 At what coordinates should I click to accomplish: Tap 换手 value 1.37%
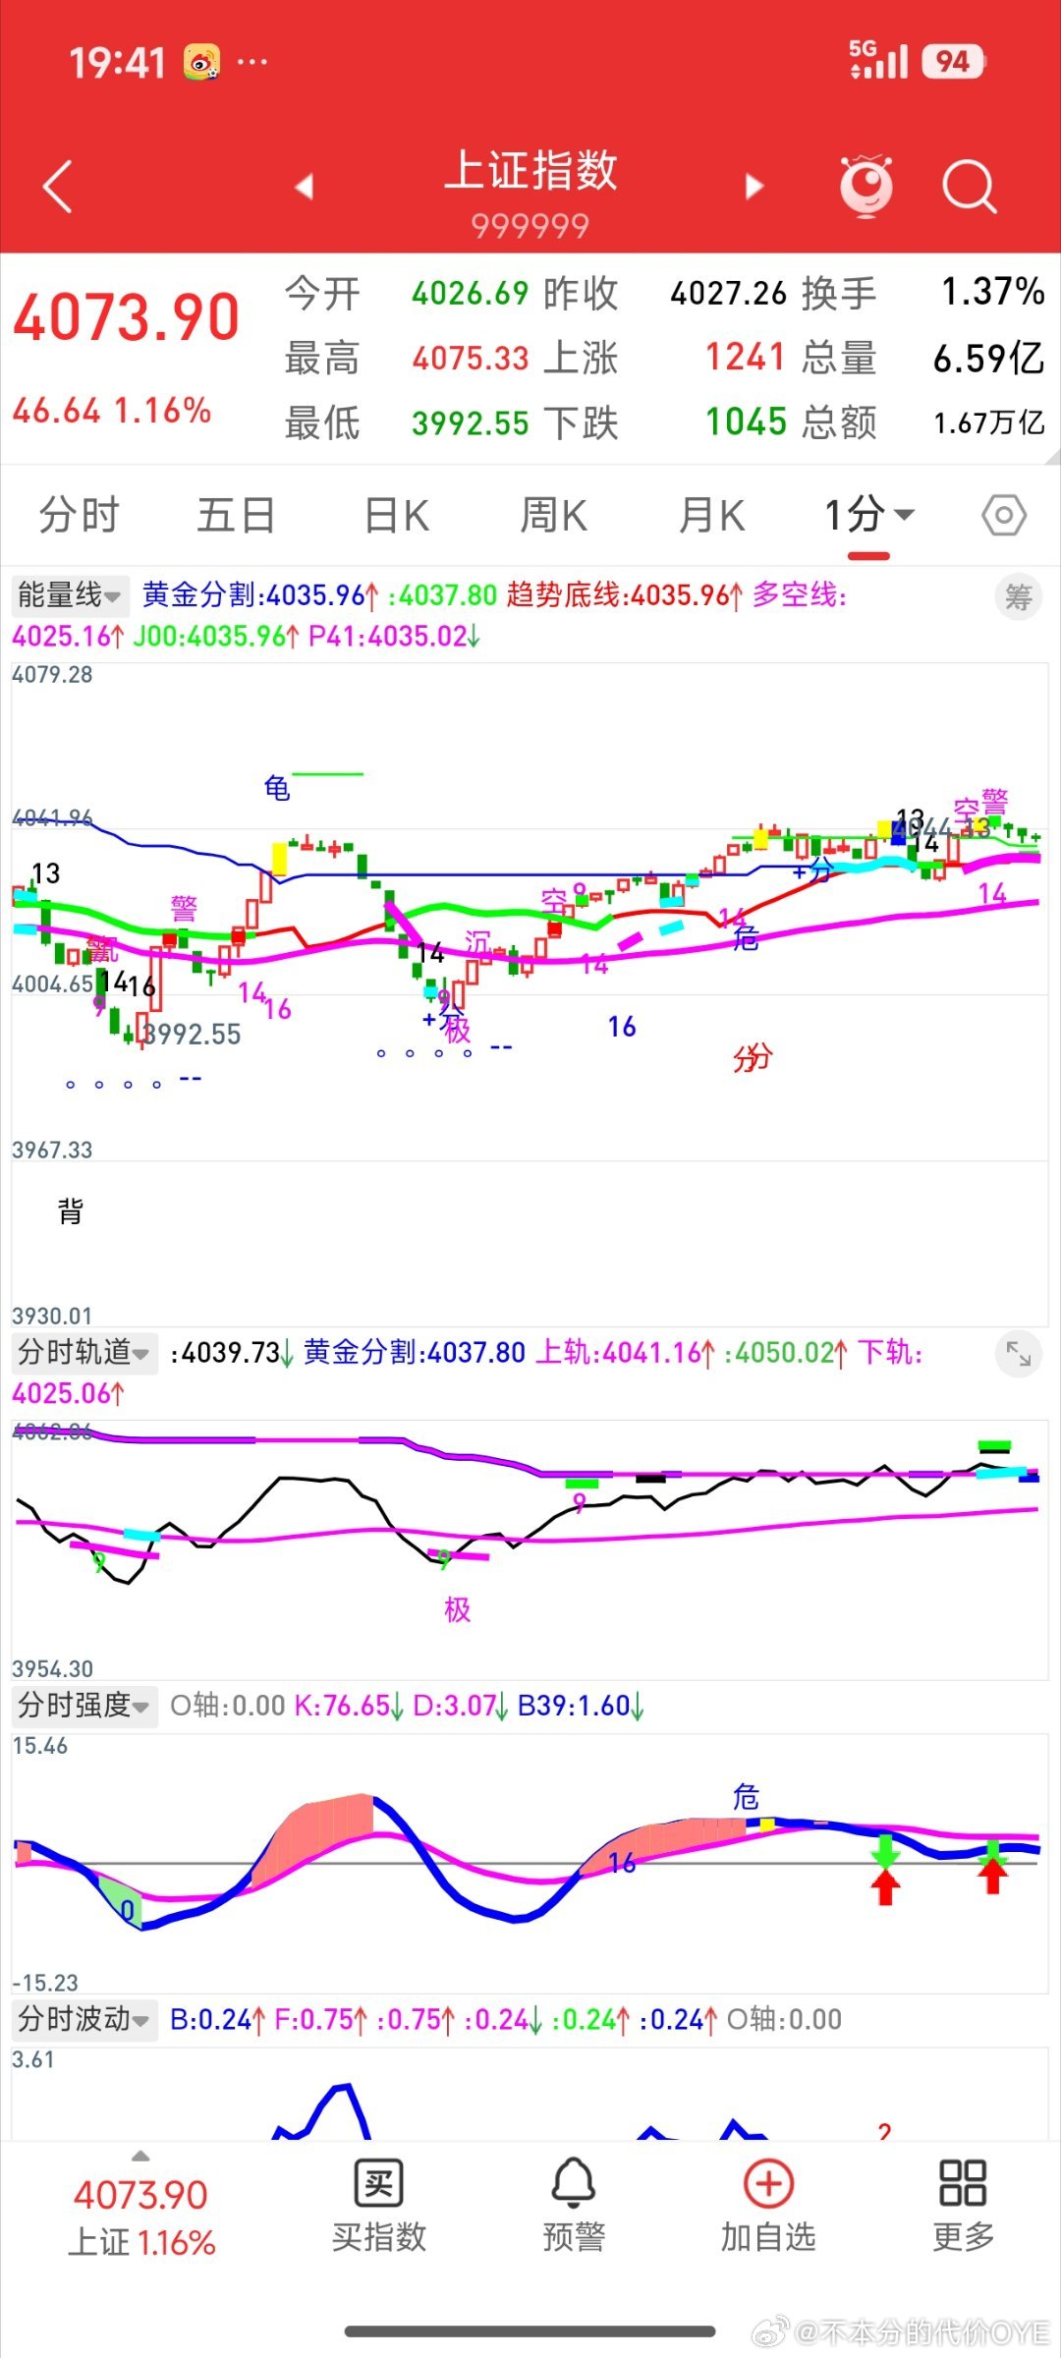[992, 292]
